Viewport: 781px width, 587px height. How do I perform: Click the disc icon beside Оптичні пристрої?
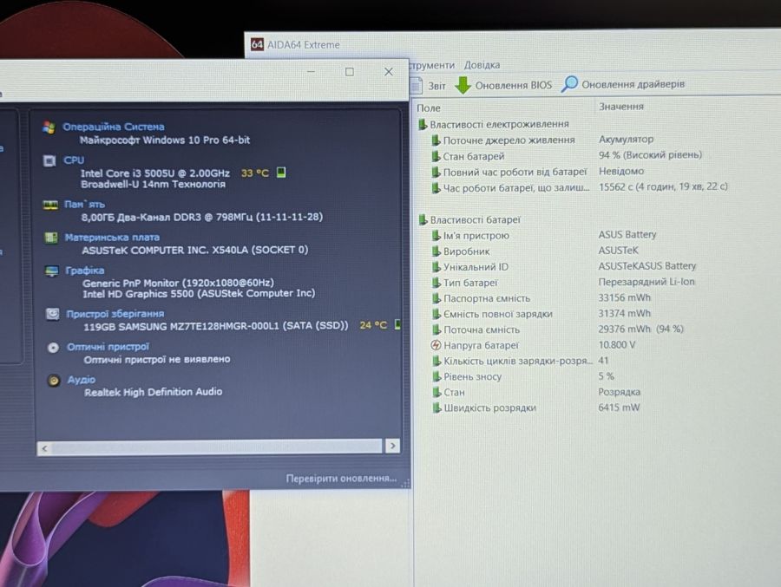53,348
